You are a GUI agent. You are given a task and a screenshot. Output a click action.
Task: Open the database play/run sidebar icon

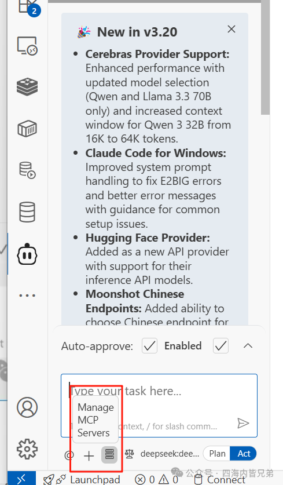click(x=27, y=170)
